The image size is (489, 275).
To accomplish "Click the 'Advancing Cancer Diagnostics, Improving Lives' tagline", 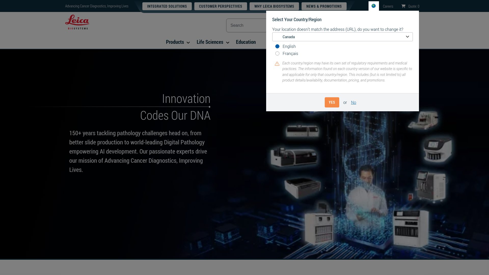I will click(x=97, y=6).
